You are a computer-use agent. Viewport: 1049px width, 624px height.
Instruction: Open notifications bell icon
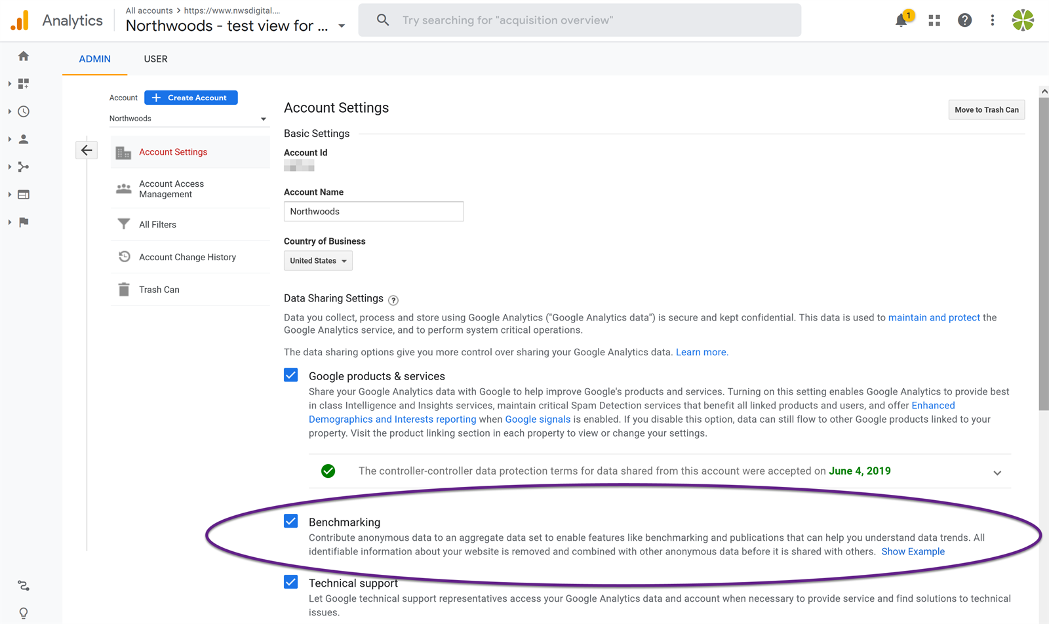tap(902, 20)
